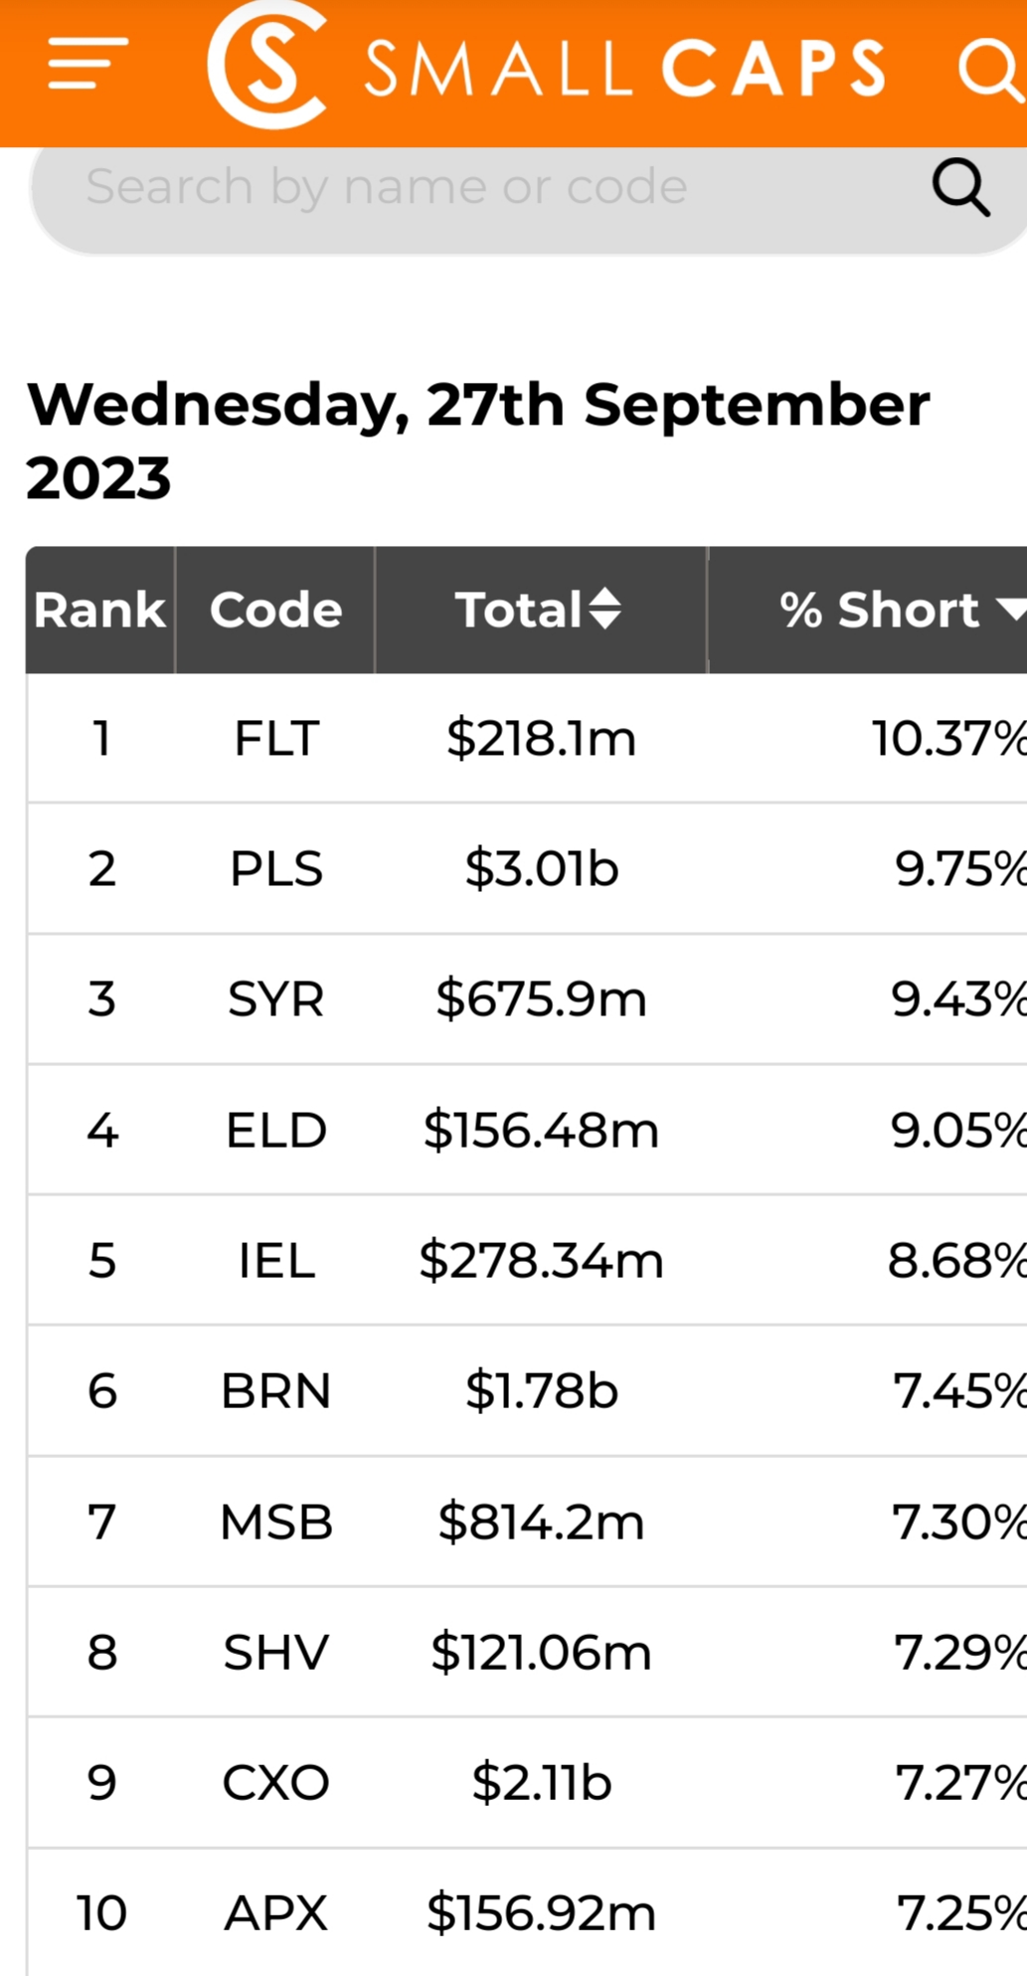
Task: Click the Code column header
Action: 275,610
